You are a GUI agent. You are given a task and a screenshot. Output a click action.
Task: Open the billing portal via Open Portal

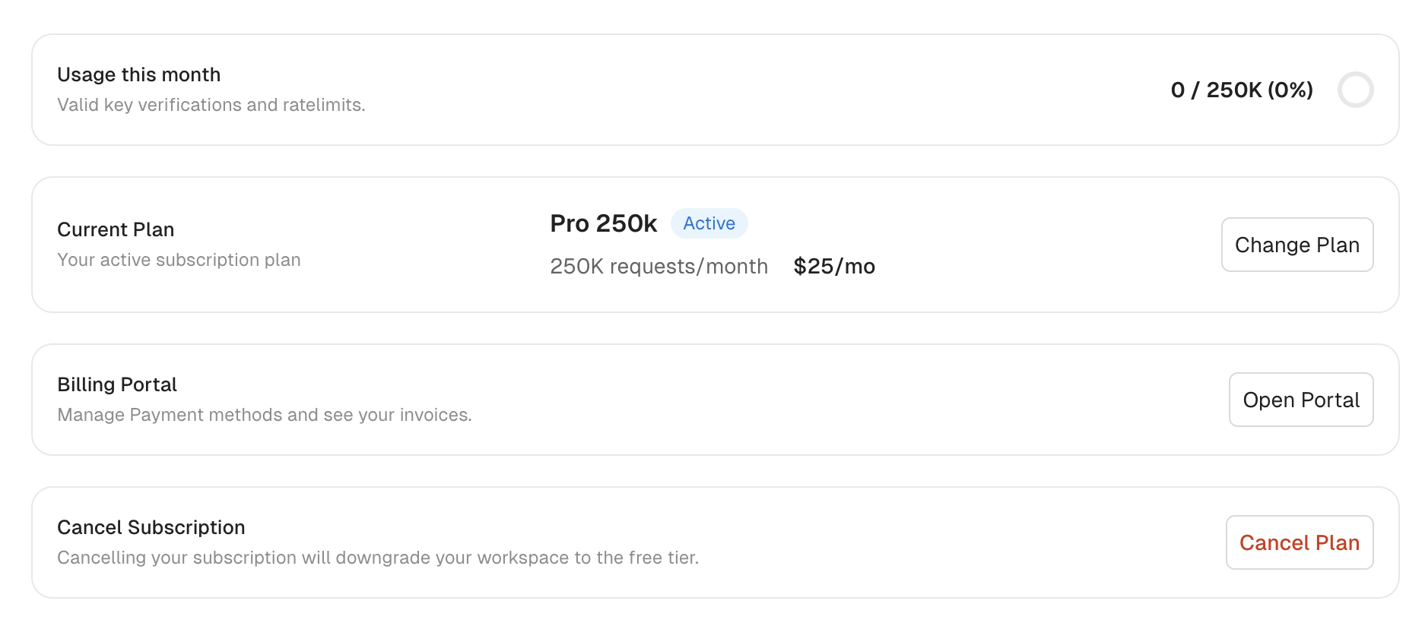pyautogui.click(x=1300, y=400)
